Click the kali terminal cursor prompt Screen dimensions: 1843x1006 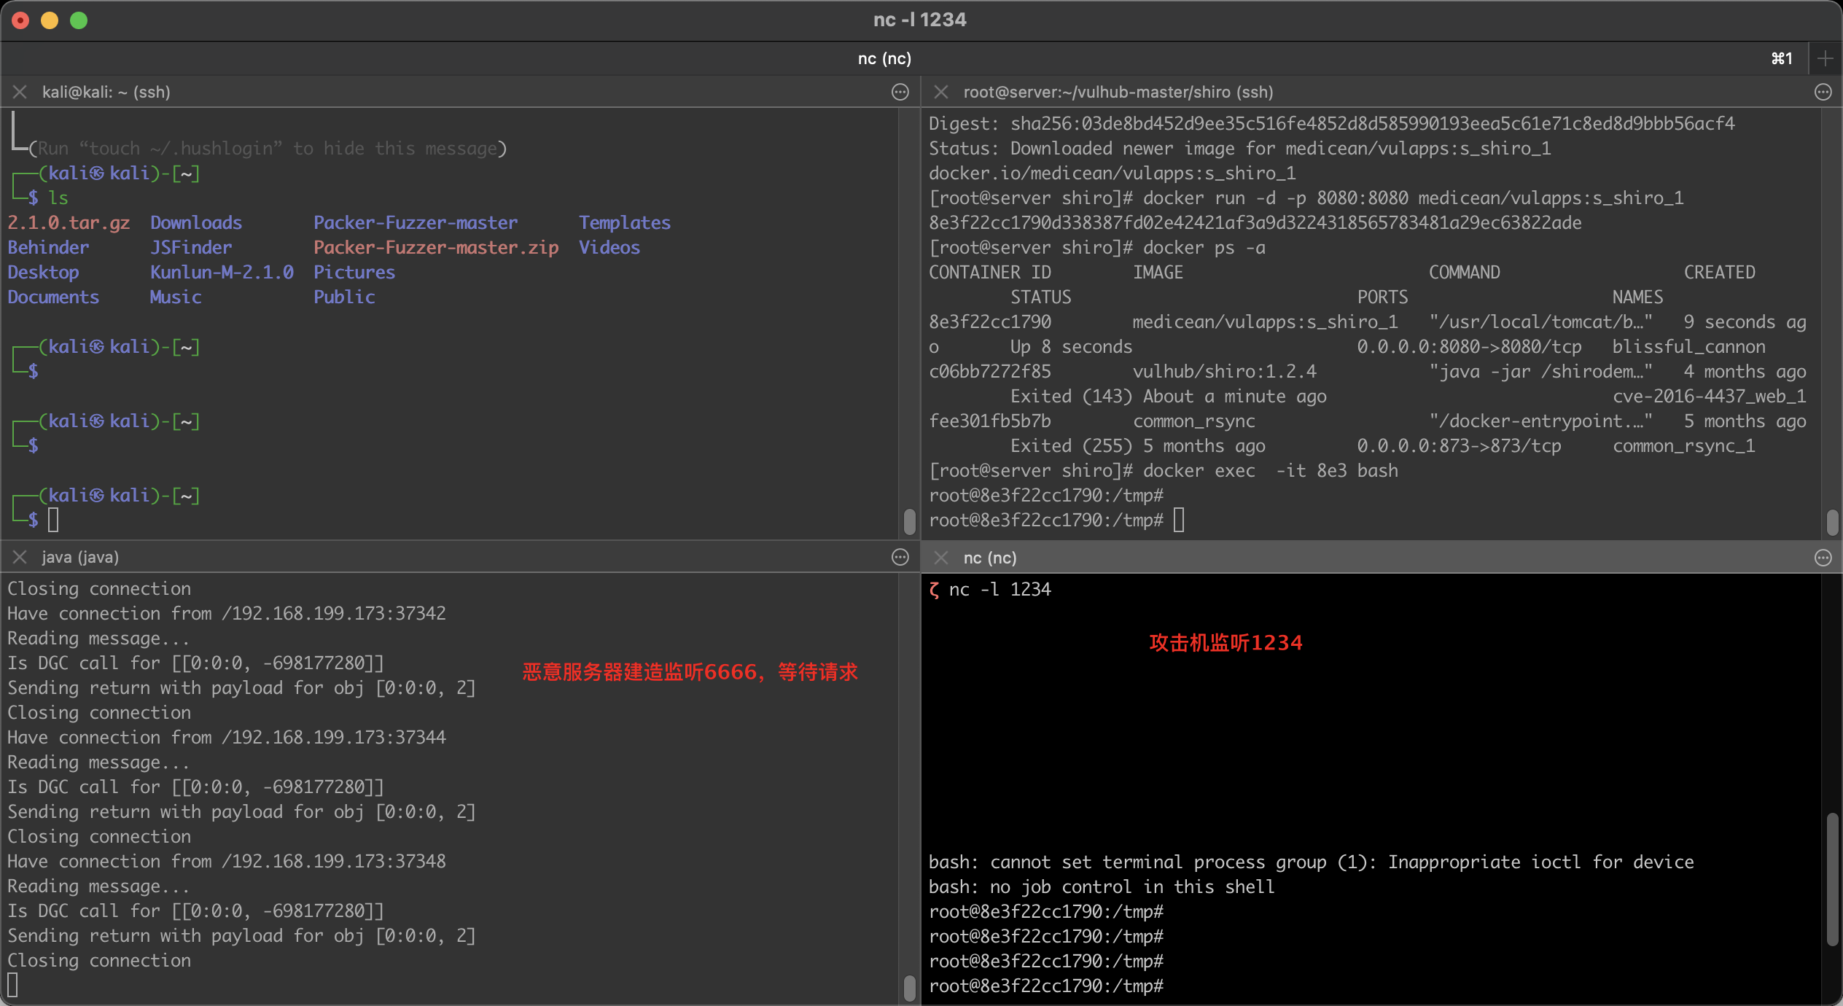coord(53,520)
